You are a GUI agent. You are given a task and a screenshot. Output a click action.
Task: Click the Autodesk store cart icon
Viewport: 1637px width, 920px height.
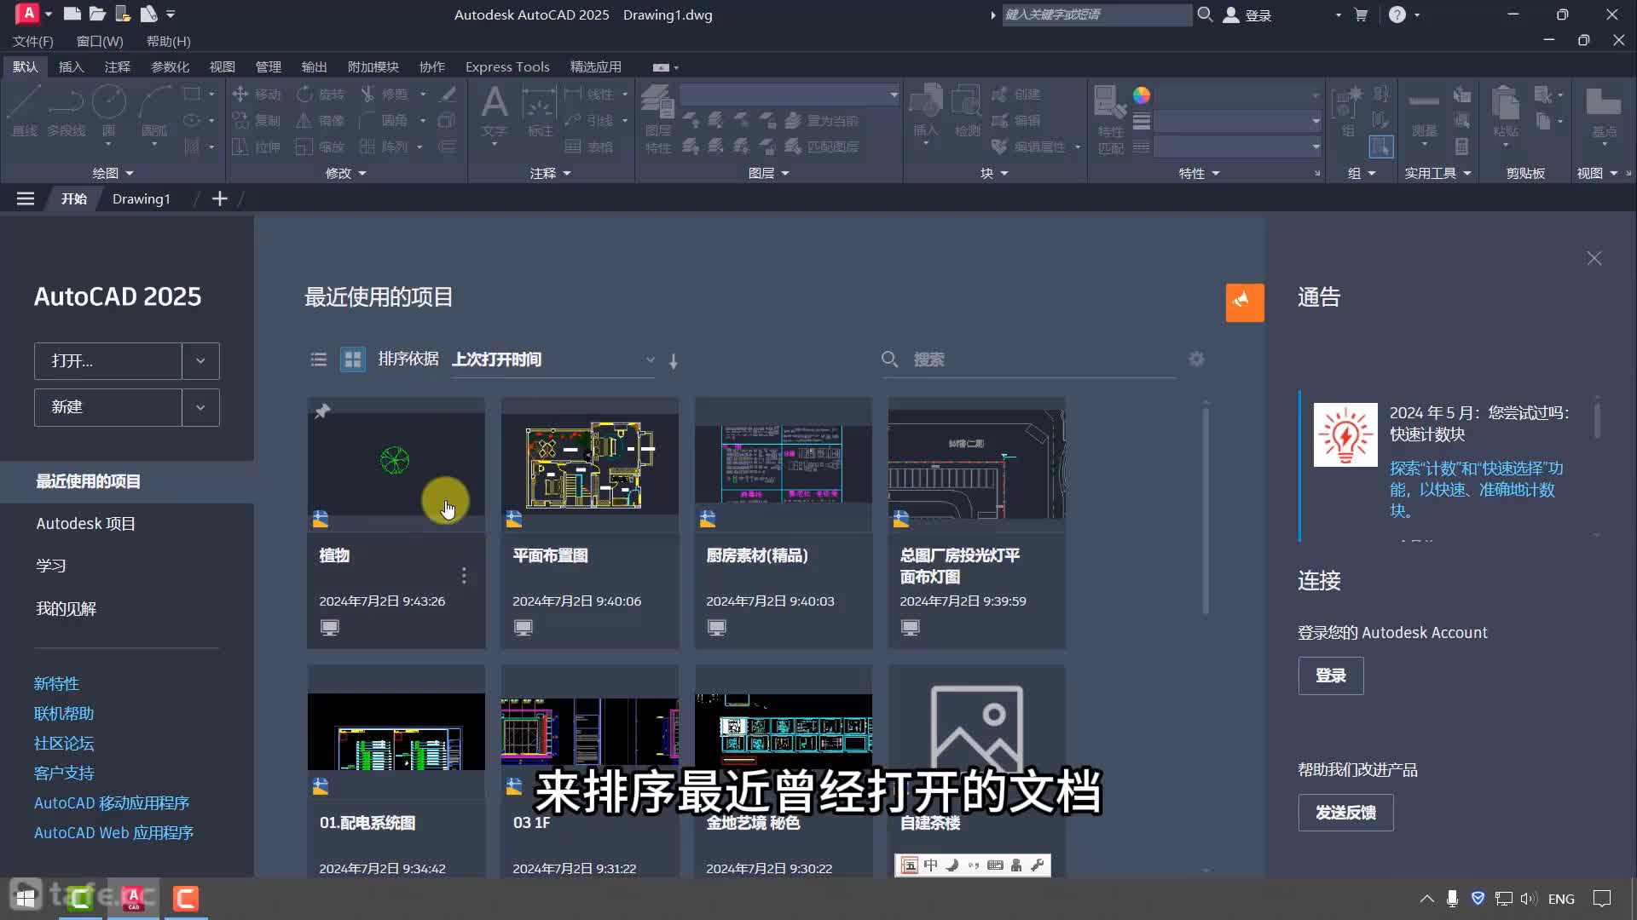(1361, 14)
